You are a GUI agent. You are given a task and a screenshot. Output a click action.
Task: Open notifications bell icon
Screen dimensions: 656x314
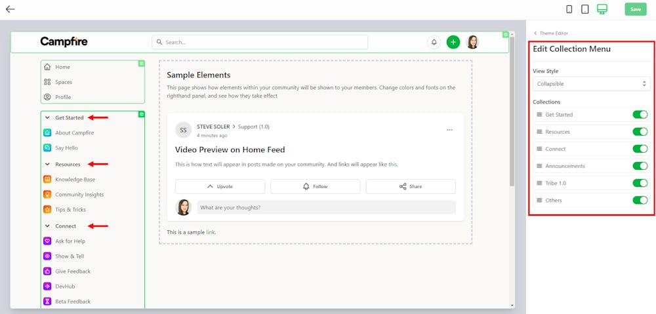[434, 42]
